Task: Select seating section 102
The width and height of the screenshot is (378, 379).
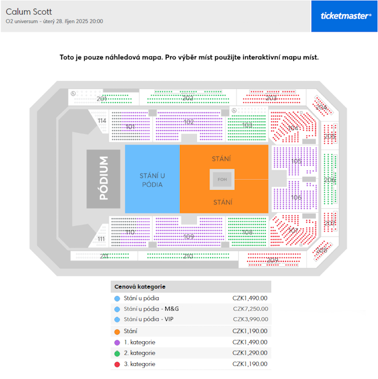Action: pos(189,126)
